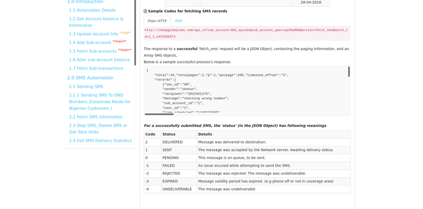
Task: Select the PENDING status cell
Action: point(179,157)
